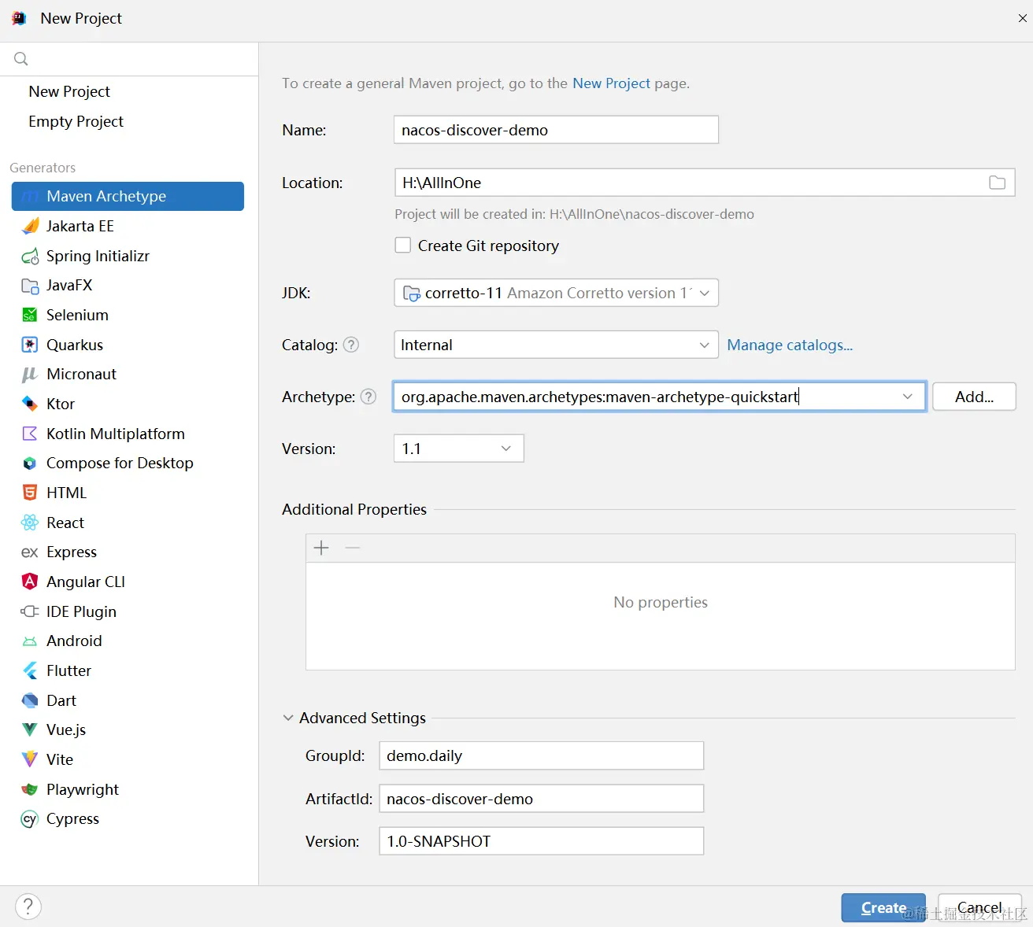Select Empty Project in the sidebar

(x=76, y=121)
